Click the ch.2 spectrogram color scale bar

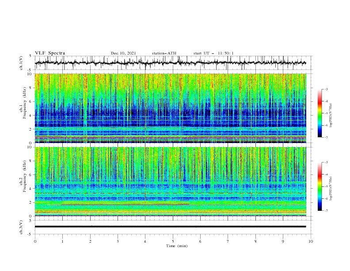click(x=320, y=186)
